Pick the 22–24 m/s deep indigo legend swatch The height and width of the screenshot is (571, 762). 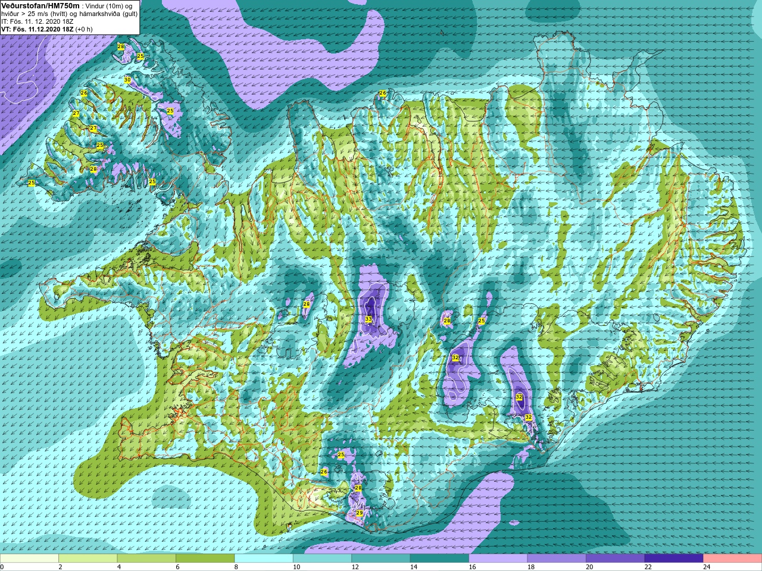pyautogui.click(x=674, y=559)
